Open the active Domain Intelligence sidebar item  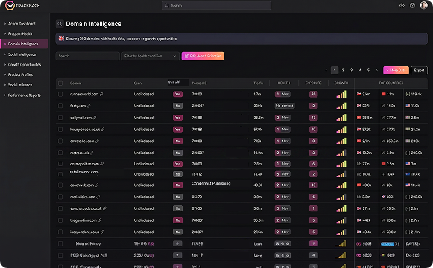point(25,44)
